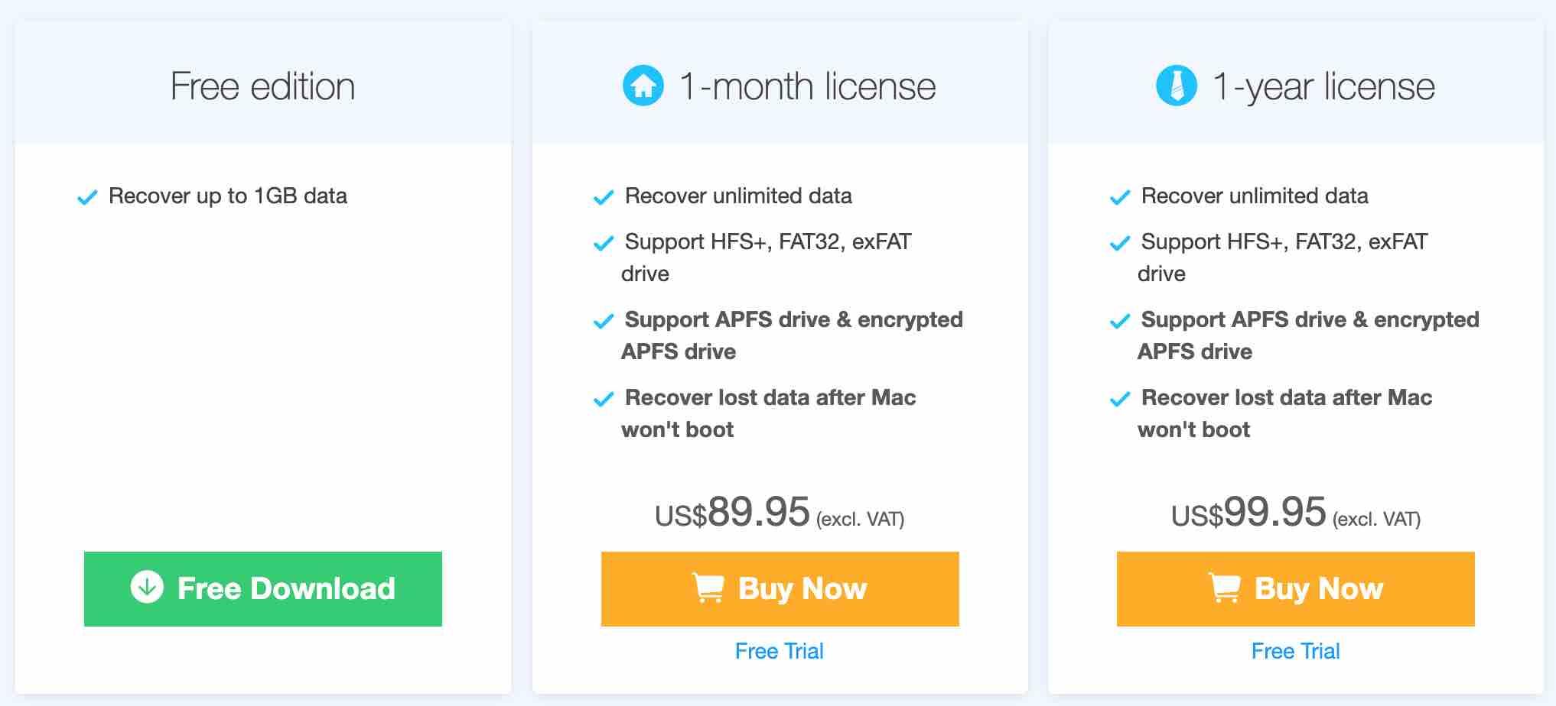1556x706 pixels.
Task: Click the checkmark next to Recover up to 1GB data
Action: pos(87,198)
